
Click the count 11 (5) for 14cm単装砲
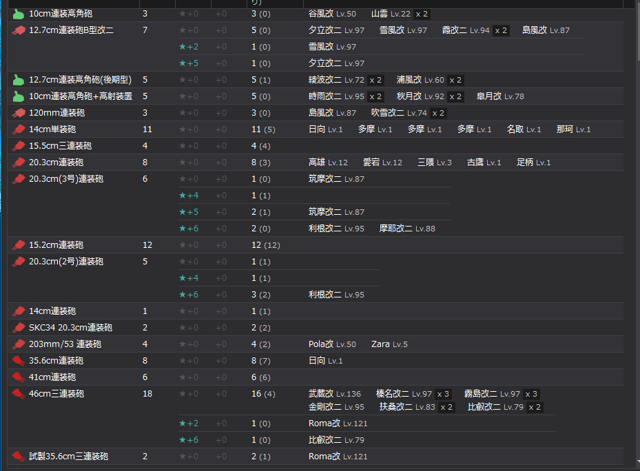(263, 129)
